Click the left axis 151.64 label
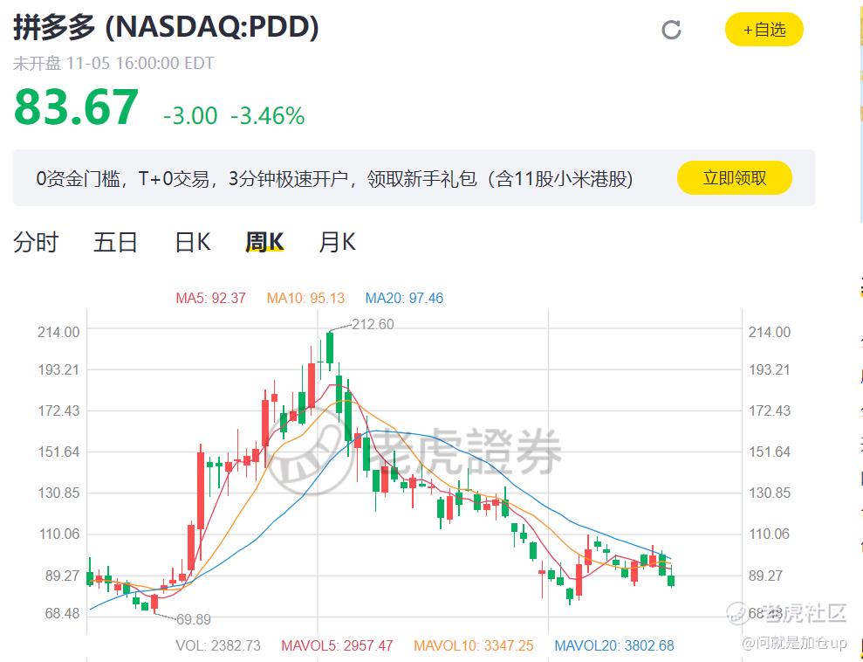This screenshot has width=863, height=662. click(x=58, y=452)
